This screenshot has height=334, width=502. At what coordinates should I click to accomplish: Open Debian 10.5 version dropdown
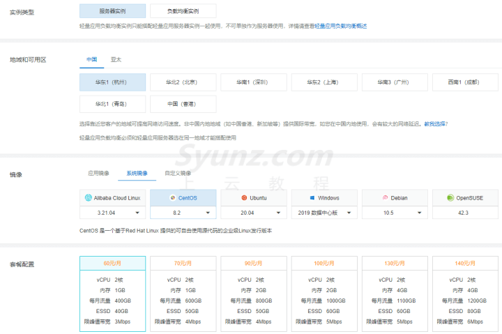click(x=395, y=213)
